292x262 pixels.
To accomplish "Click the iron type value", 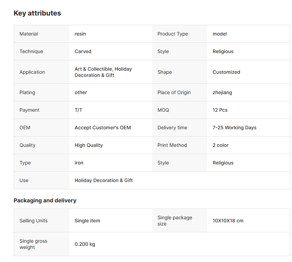I will (79, 163).
